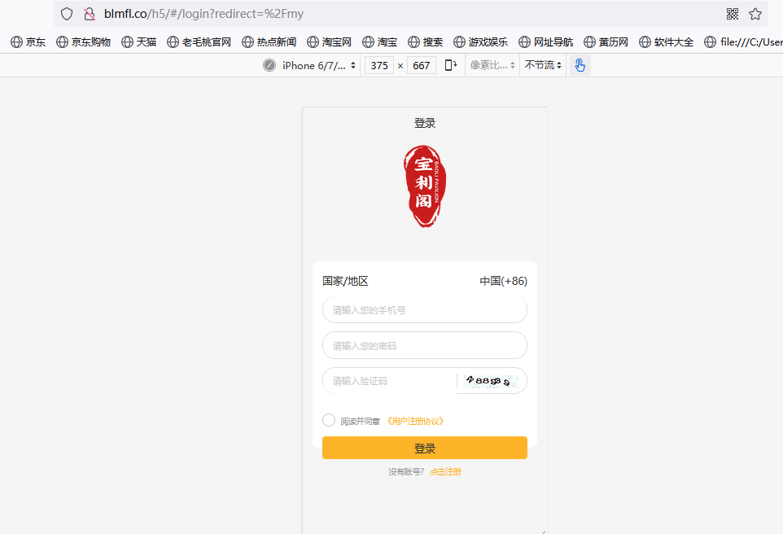
Task: Toggle touch simulation hand icon
Action: [x=580, y=65]
